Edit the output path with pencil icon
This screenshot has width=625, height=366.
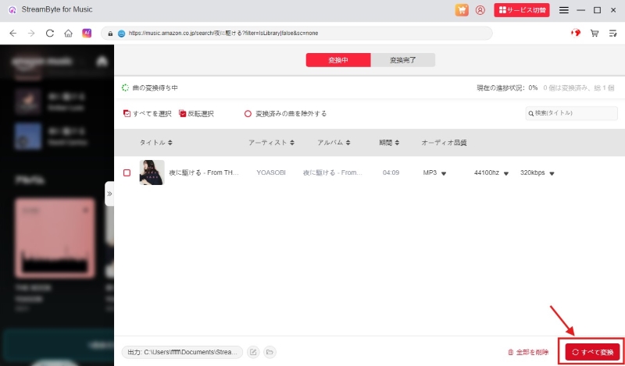(253, 352)
